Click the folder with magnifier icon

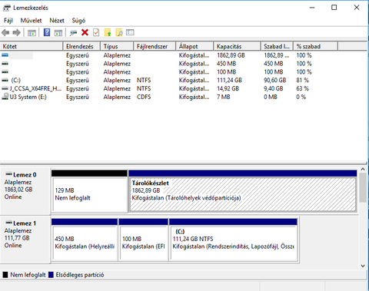pyautogui.click(x=119, y=32)
